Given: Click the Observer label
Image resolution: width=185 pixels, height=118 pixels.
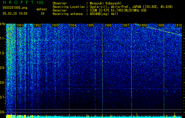Looking at the screenshot, I should click(60, 3).
